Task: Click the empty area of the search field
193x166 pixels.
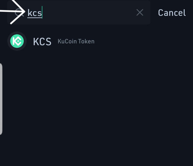Action: pos(89,12)
